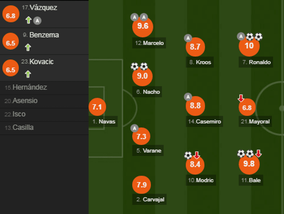
Task: Click Marcelo's 9.6 rating badge
Action: (143, 26)
